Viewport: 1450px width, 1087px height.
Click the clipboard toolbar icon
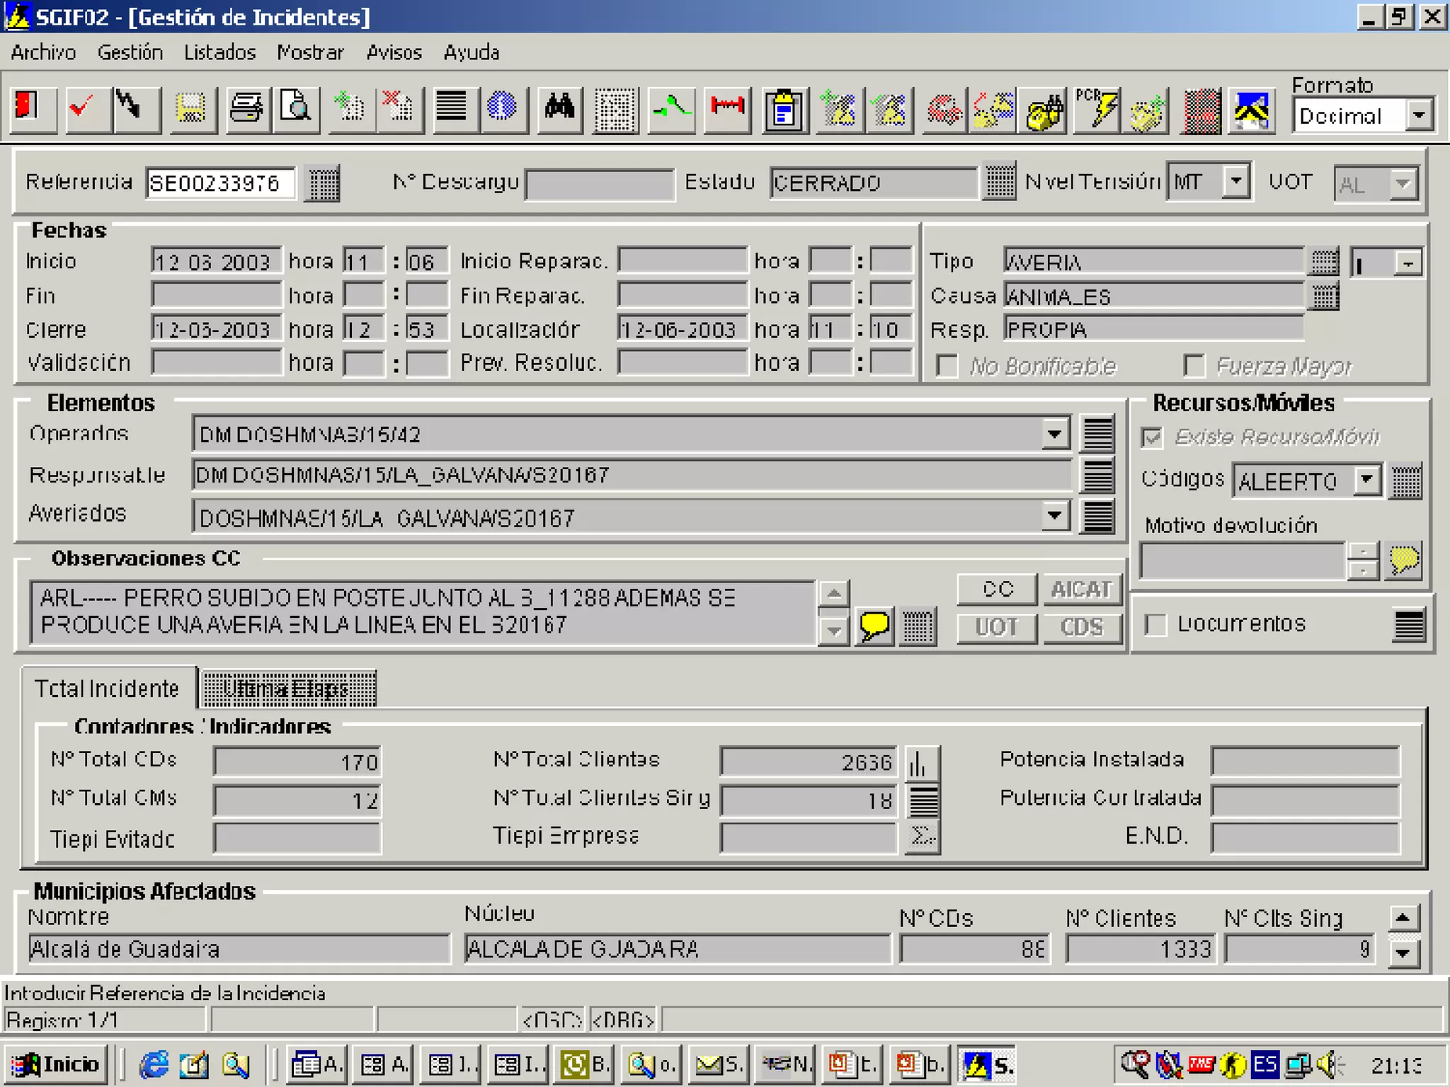click(x=784, y=110)
